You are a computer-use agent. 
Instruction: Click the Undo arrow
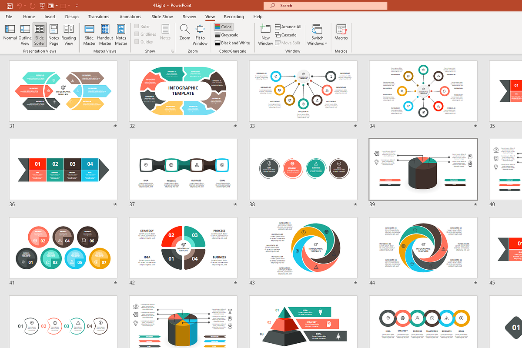click(20, 6)
